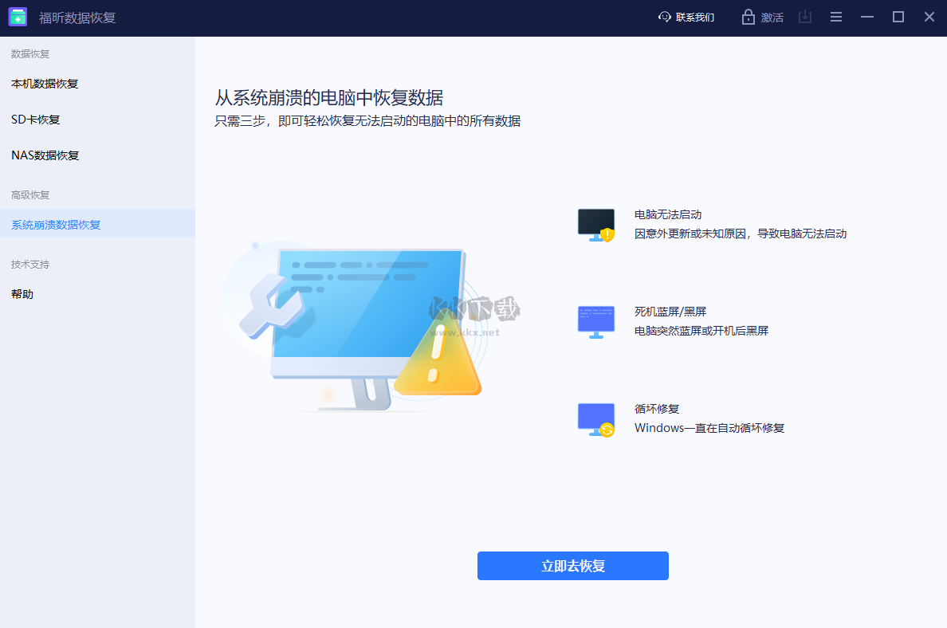Click the 电脑无法启动 monitor icon
The image size is (947, 628).
595,224
